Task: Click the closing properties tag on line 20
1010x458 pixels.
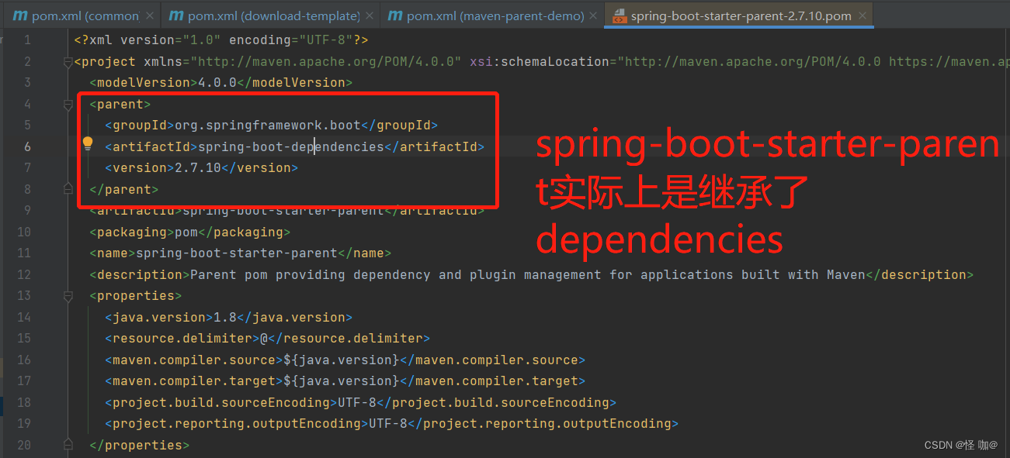Action: (x=140, y=445)
